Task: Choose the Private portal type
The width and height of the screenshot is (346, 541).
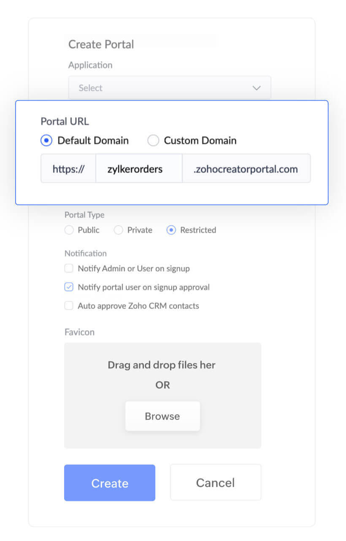Action: (119, 230)
